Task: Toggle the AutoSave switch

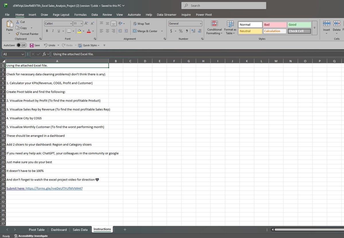Action: tap(22, 45)
